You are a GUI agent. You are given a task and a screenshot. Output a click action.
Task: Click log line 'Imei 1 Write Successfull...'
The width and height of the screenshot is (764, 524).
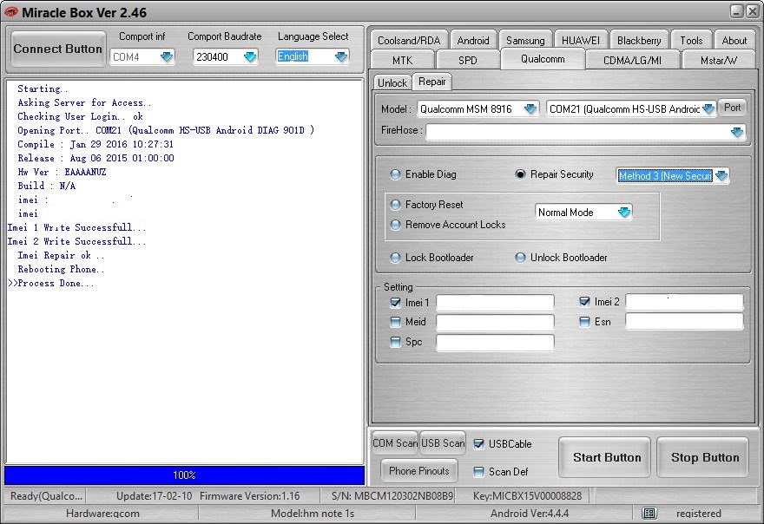click(x=76, y=227)
